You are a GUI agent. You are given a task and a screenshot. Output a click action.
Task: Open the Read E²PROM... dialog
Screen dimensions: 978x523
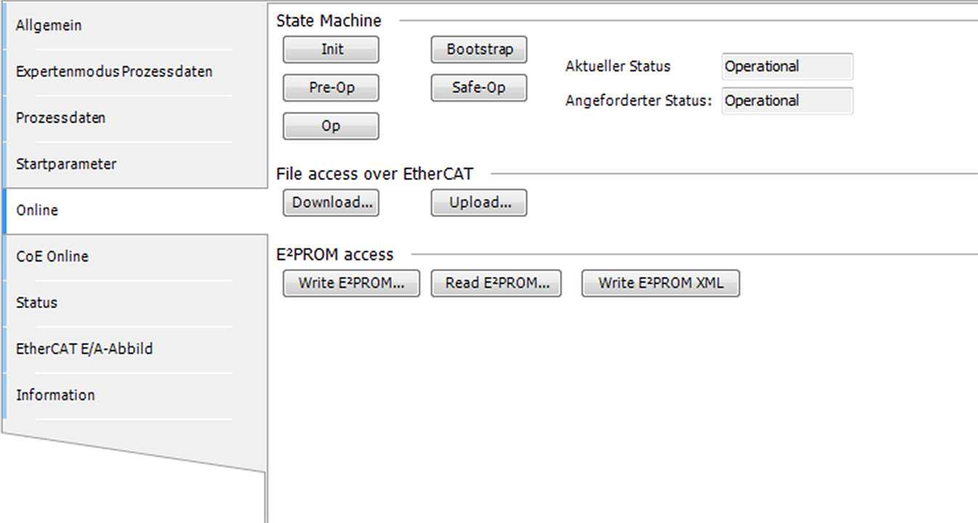(x=496, y=283)
